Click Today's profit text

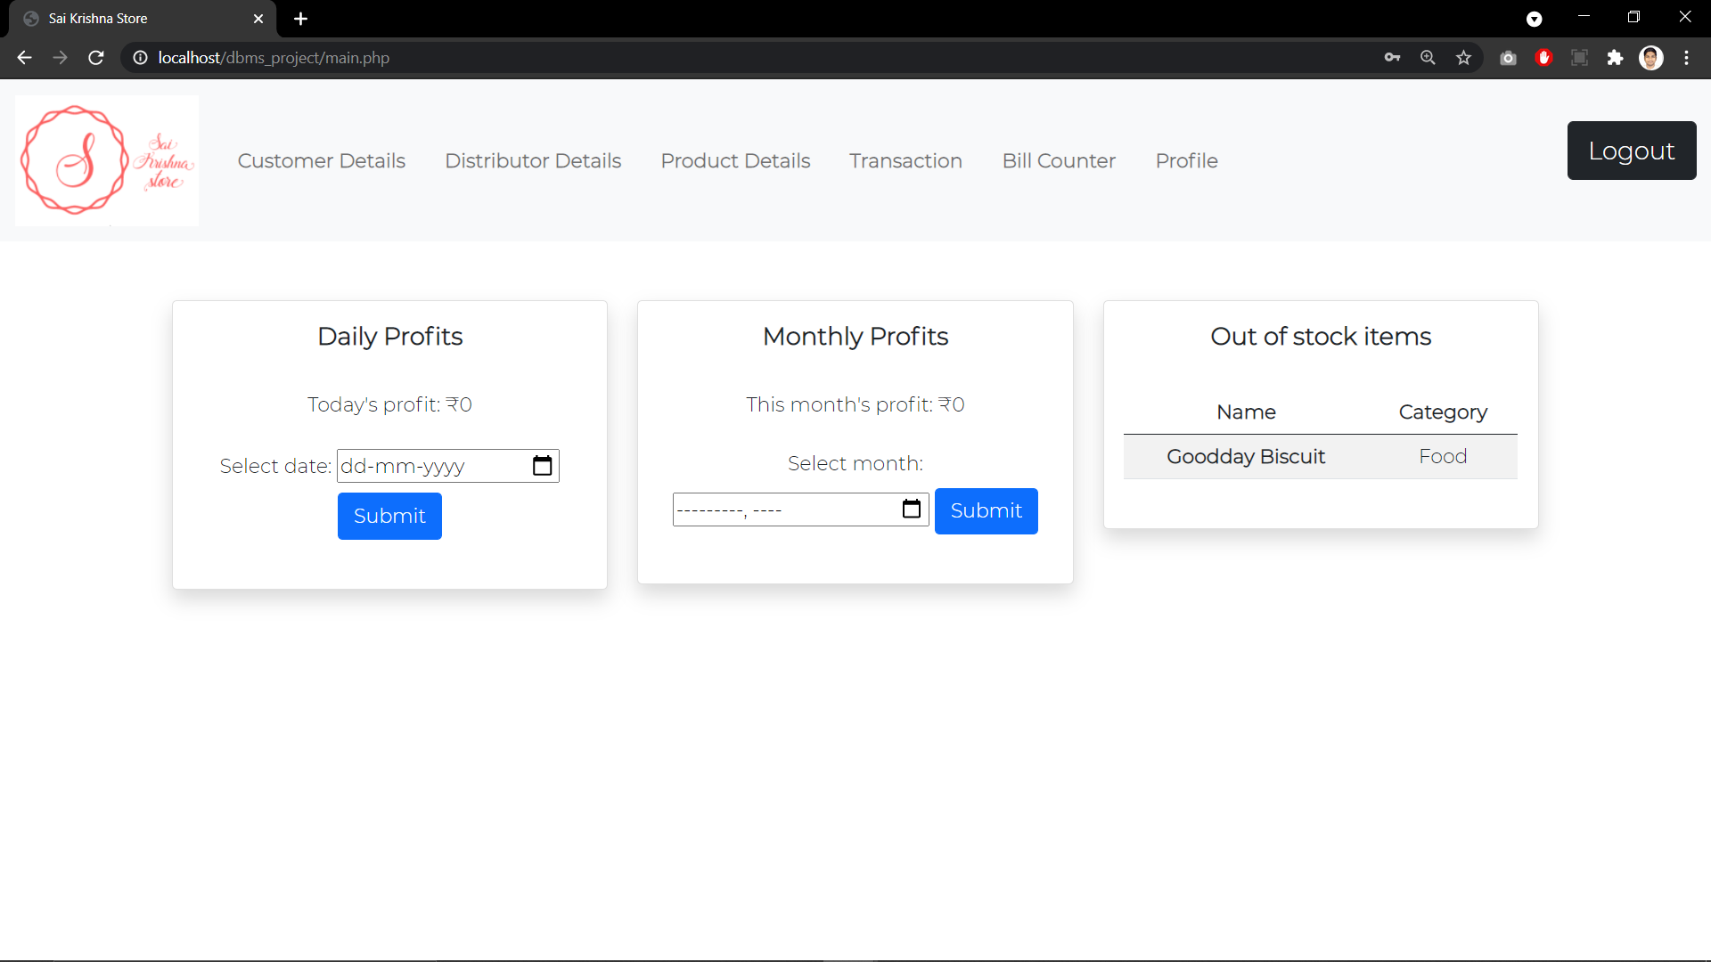pyautogui.click(x=389, y=404)
